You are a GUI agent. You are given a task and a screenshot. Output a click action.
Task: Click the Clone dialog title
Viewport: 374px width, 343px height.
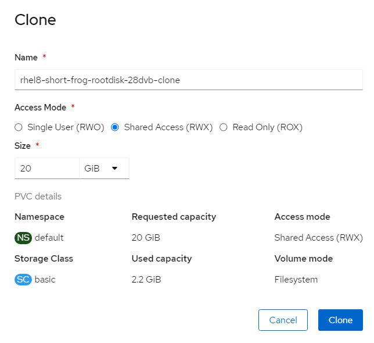click(35, 20)
